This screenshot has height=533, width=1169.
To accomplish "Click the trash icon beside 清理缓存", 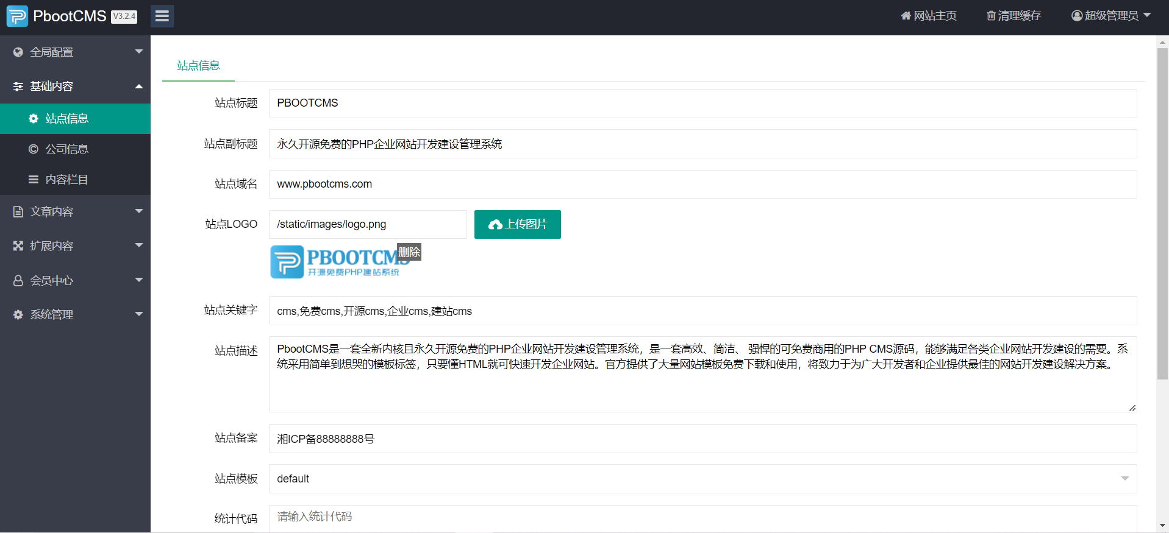I will pyautogui.click(x=991, y=16).
